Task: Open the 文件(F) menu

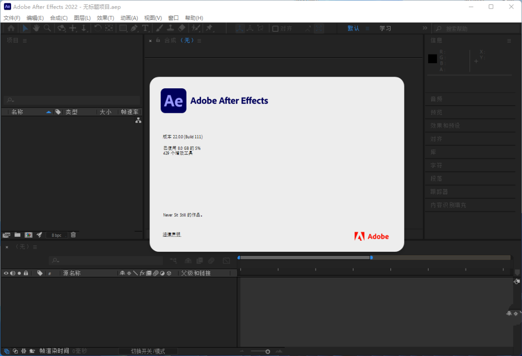Action: (12, 18)
